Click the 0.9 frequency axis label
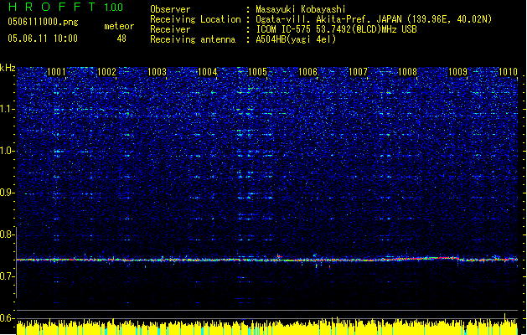Screen dimensions: 527x335 [6, 193]
